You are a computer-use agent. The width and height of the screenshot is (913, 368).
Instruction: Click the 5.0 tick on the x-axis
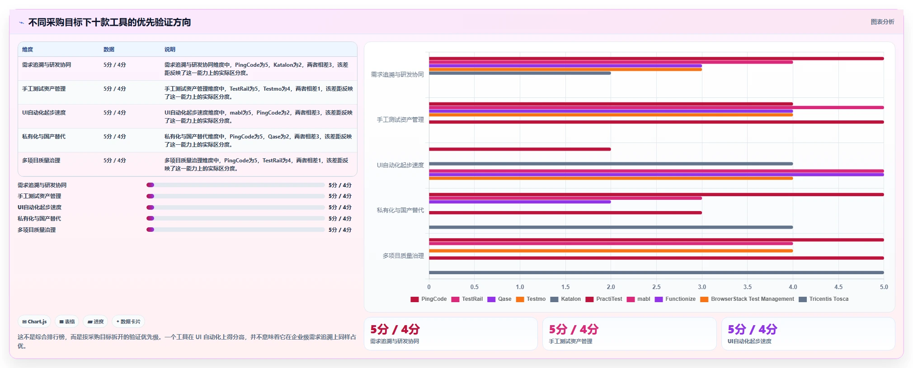click(x=884, y=287)
